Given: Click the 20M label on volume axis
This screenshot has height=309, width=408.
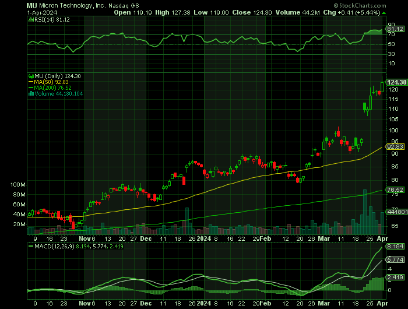Looking at the screenshot, I should pos(19,224).
